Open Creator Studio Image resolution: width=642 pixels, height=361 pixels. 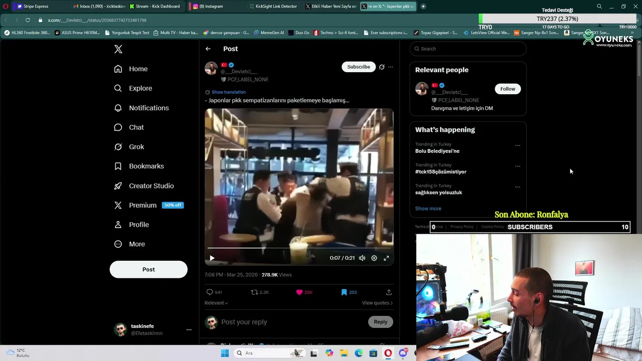click(144, 186)
